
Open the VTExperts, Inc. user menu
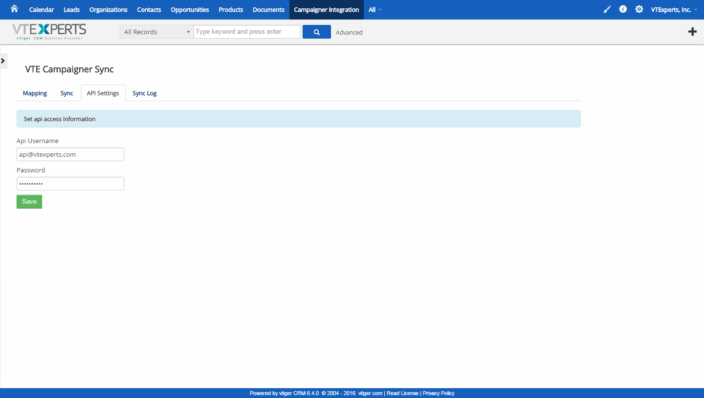[674, 10]
